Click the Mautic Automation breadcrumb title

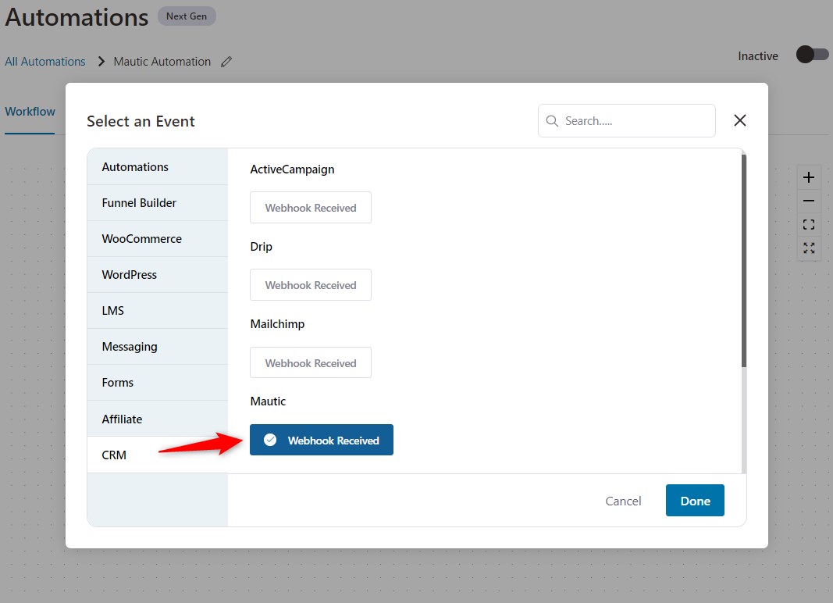tap(162, 62)
